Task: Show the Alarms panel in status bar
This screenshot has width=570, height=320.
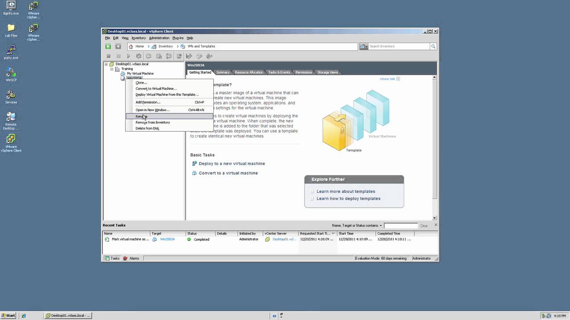Action: click(131, 258)
